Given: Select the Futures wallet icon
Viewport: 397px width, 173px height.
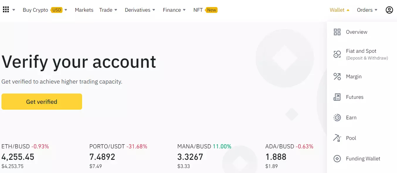Looking at the screenshot, I should (337, 97).
